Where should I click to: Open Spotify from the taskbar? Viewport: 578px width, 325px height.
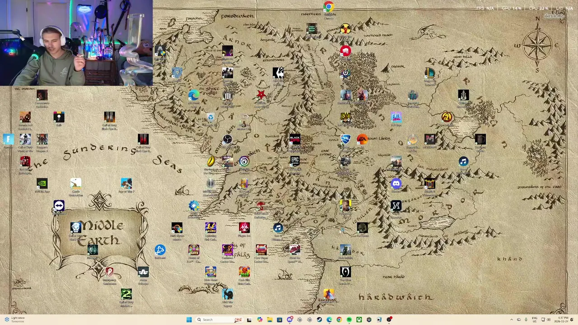tap(349, 320)
